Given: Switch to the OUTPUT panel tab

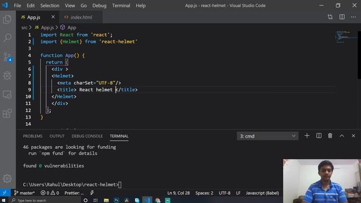Looking at the screenshot, I should point(57,136).
